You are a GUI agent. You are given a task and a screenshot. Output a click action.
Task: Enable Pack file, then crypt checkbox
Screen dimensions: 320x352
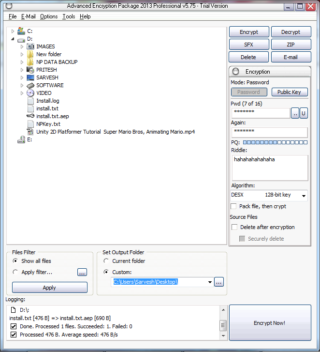point(234,206)
